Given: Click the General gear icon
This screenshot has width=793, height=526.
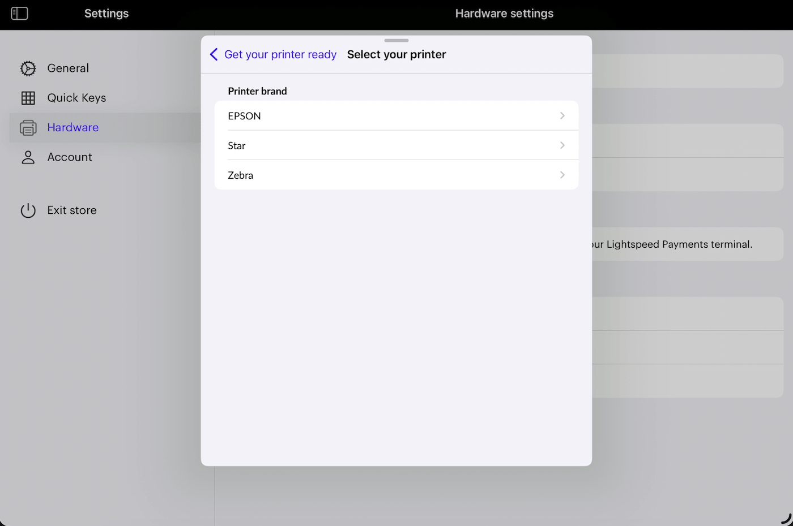Looking at the screenshot, I should (28, 68).
